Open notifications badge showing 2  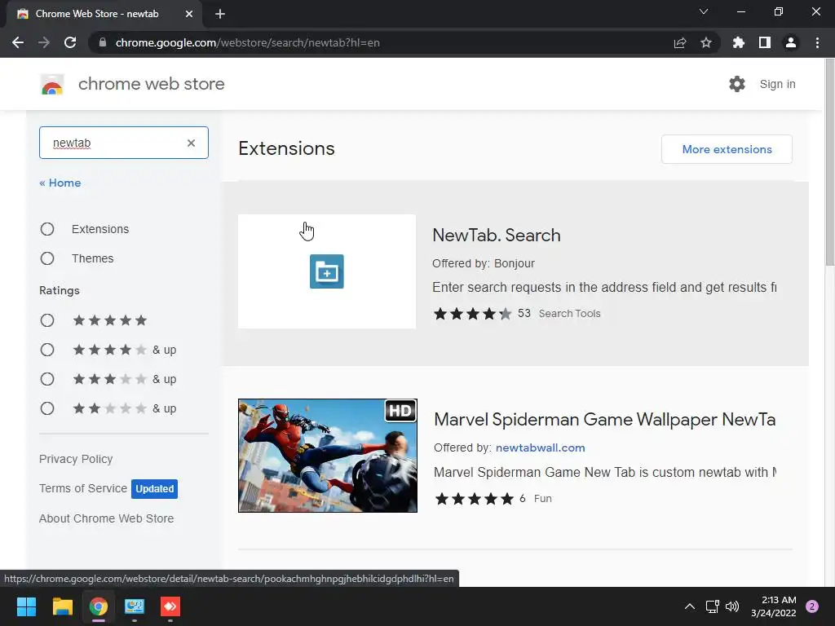pyautogui.click(x=812, y=606)
